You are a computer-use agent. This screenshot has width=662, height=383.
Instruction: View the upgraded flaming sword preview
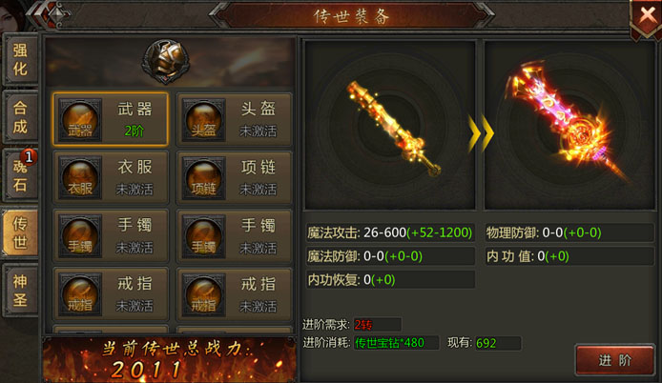569,125
